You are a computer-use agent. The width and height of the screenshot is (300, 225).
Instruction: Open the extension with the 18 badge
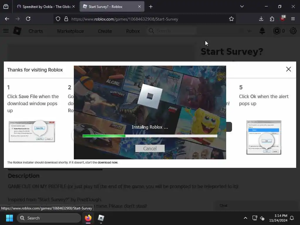pyautogui.click(x=283, y=18)
